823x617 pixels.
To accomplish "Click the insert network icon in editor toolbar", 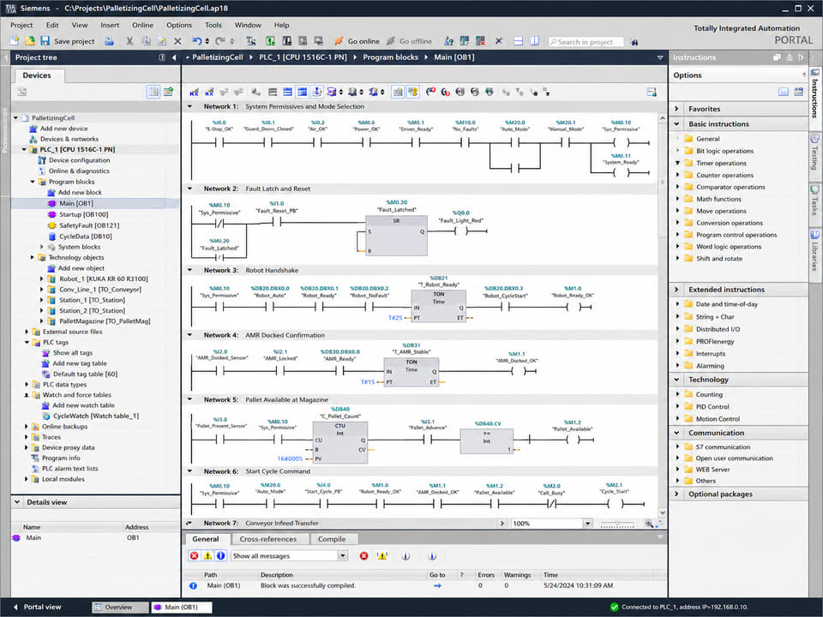I will [194, 93].
